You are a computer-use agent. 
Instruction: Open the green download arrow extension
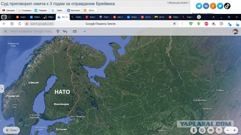coord(198,24)
